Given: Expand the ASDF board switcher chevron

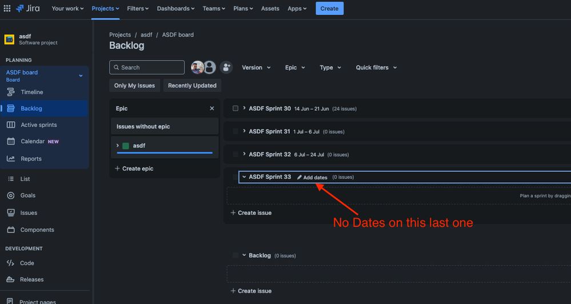Looking at the screenshot, I should [x=81, y=76].
